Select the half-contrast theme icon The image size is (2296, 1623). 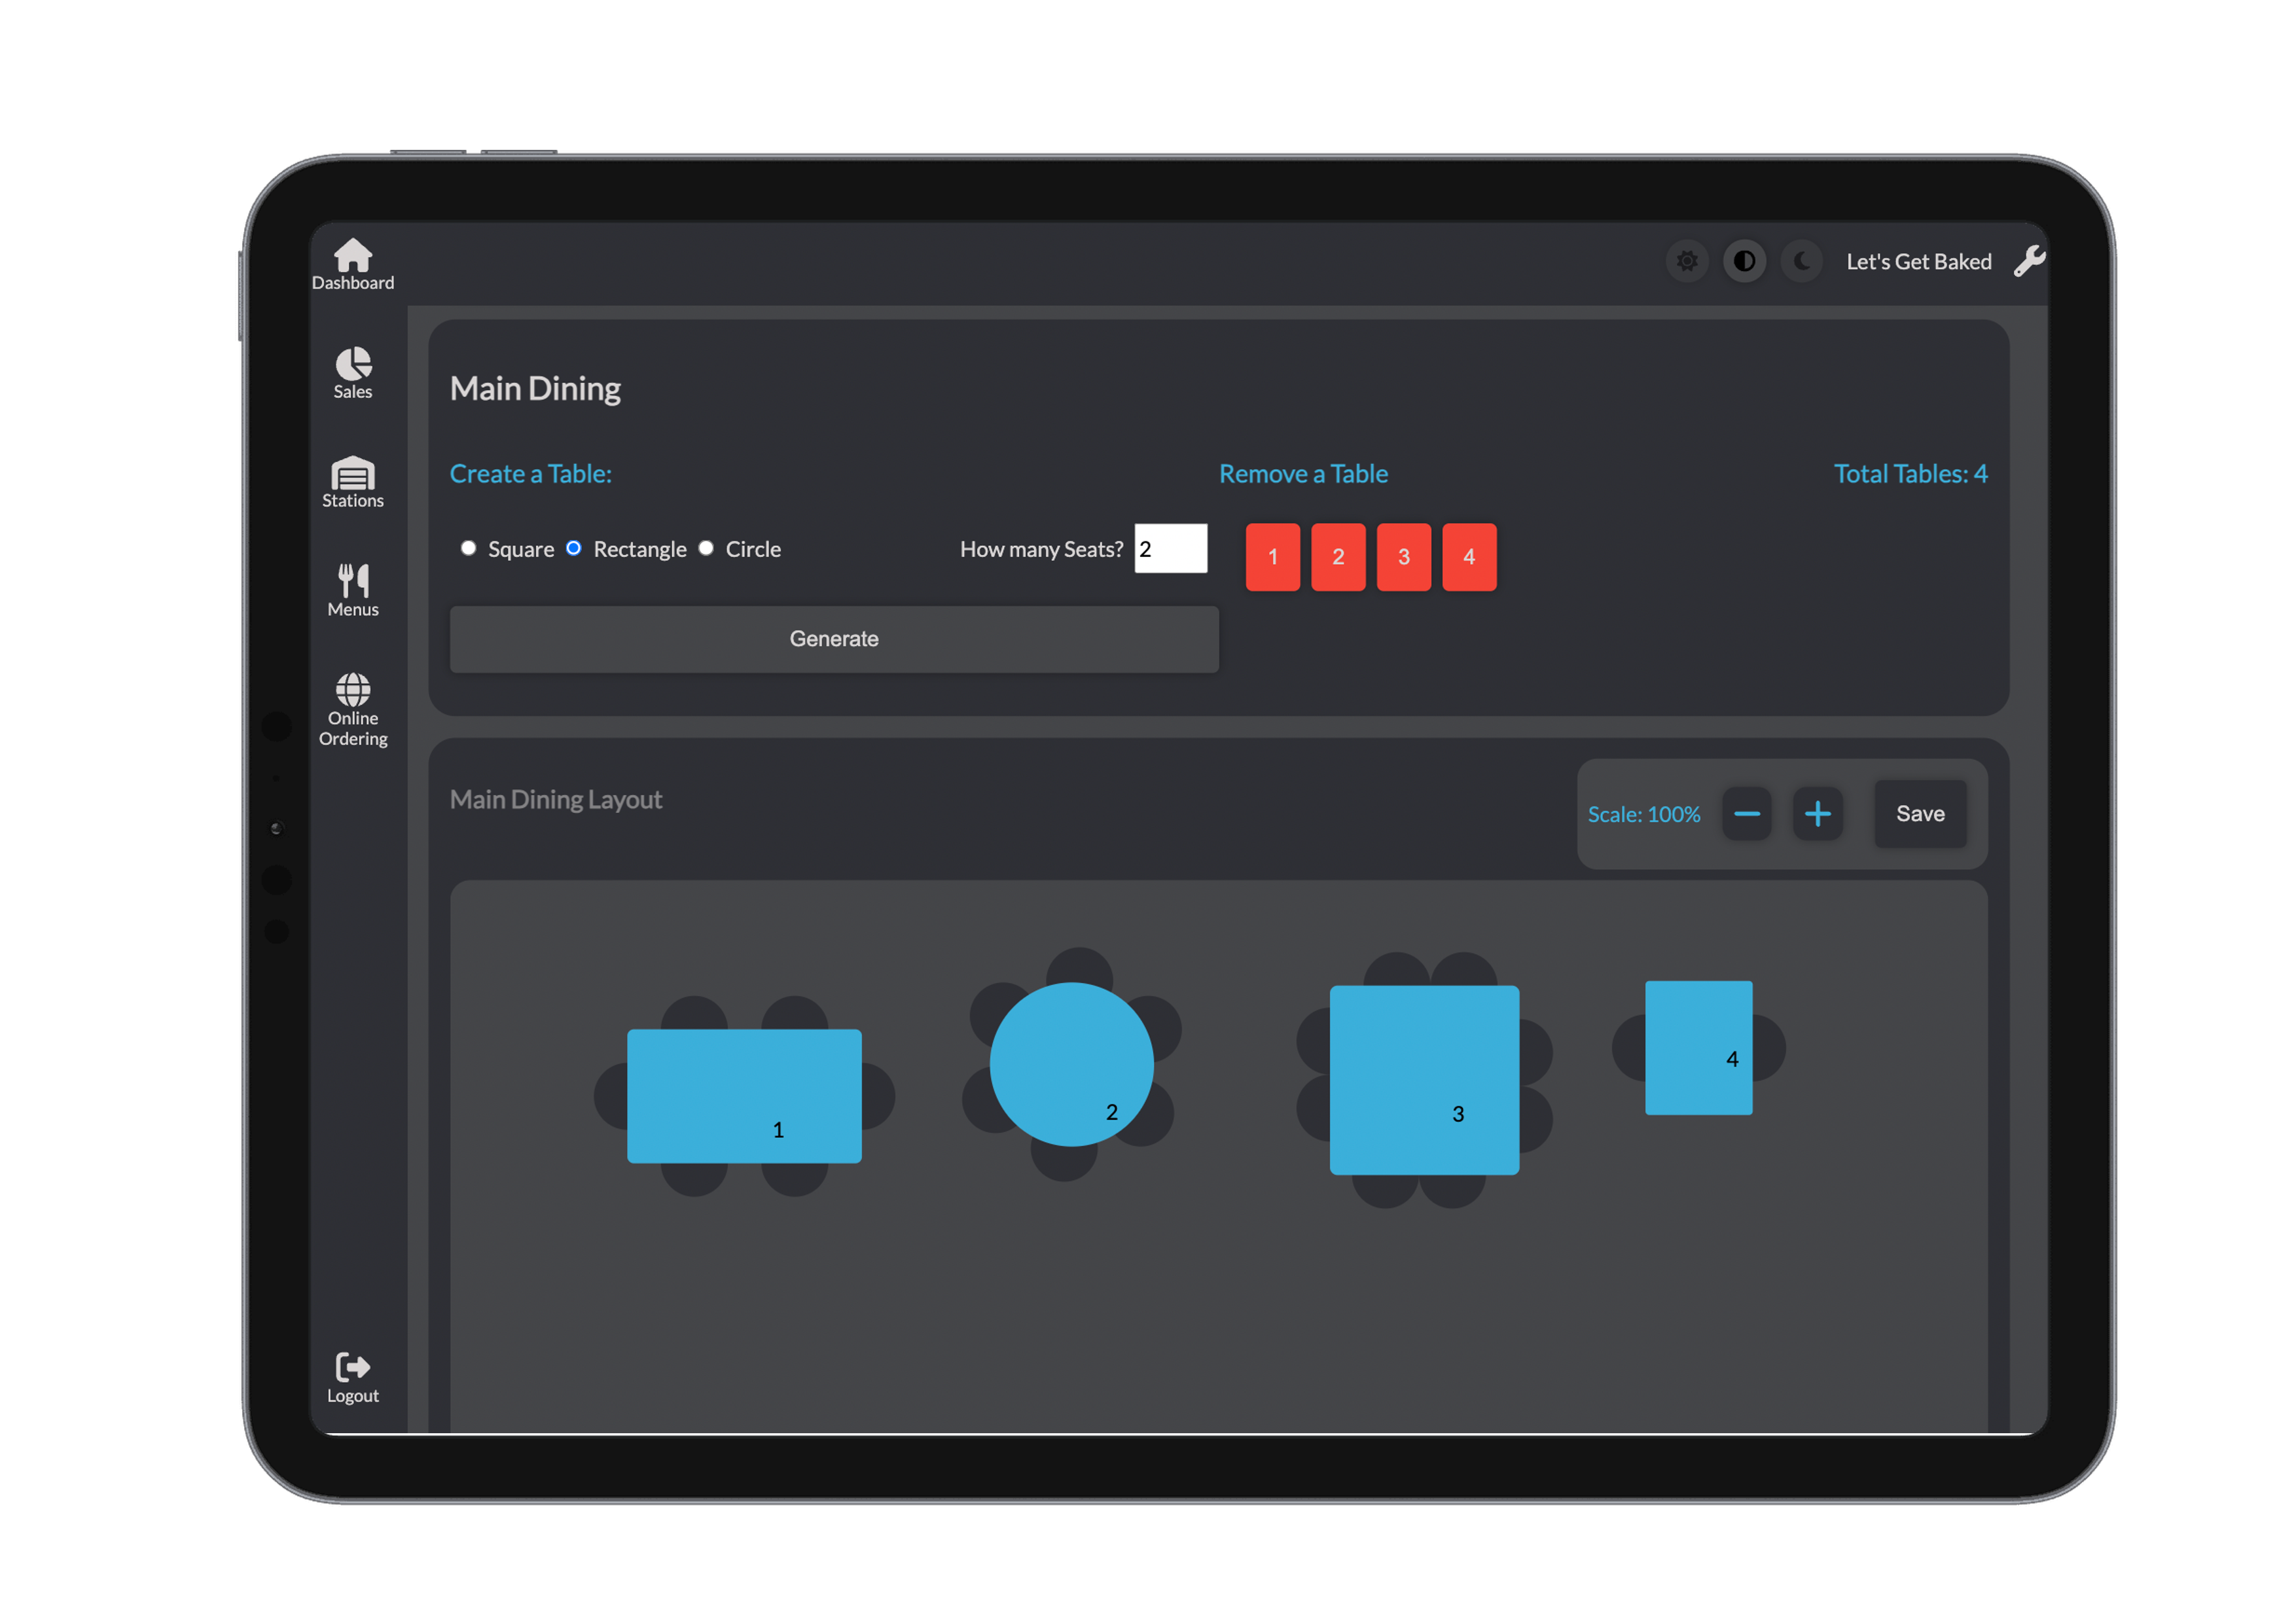(1744, 261)
